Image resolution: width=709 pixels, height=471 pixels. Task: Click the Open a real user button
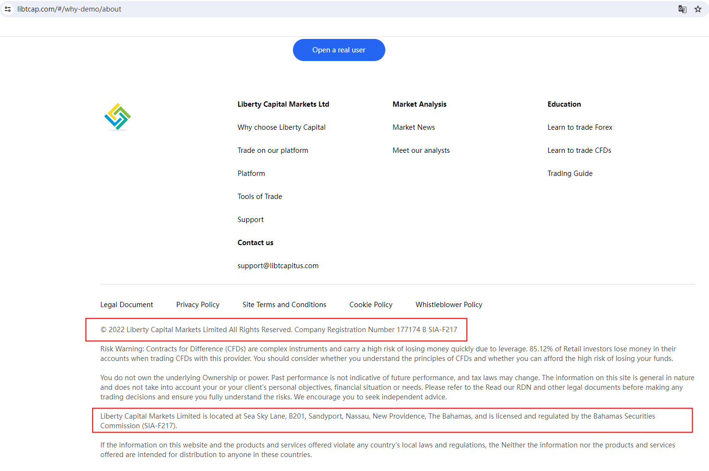click(339, 50)
